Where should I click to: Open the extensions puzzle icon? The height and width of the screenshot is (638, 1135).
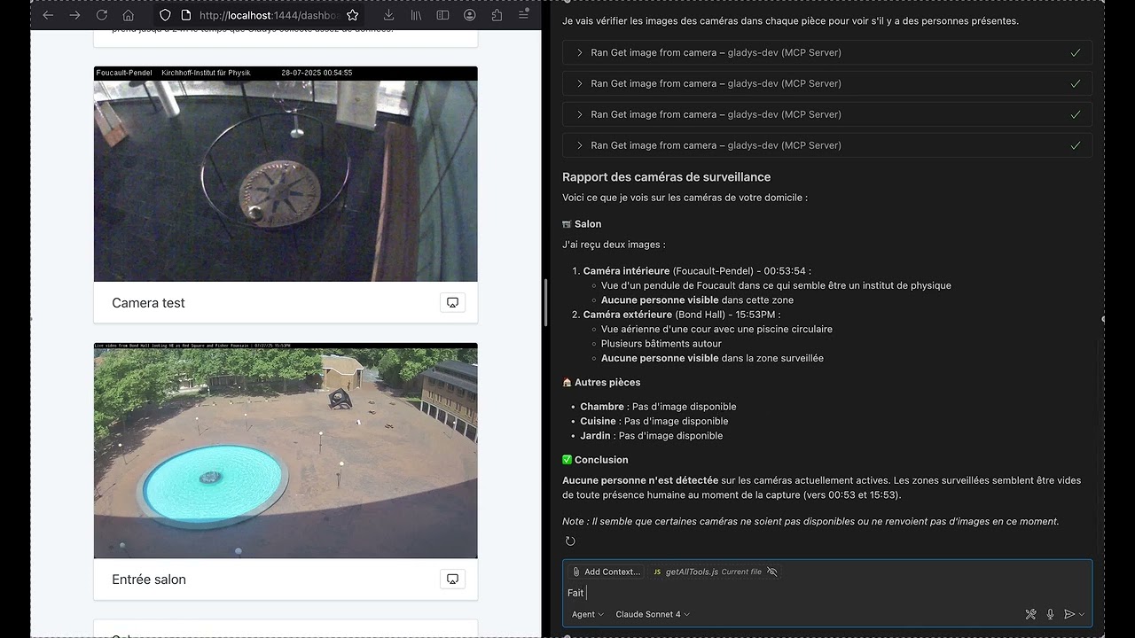click(497, 15)
